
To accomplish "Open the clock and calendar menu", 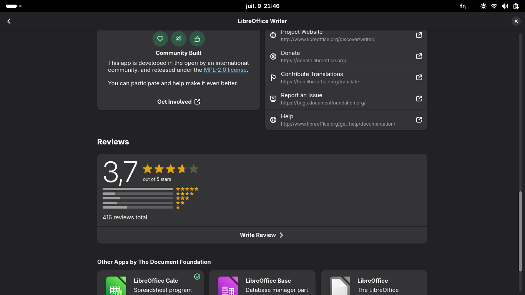I will 262,6.
